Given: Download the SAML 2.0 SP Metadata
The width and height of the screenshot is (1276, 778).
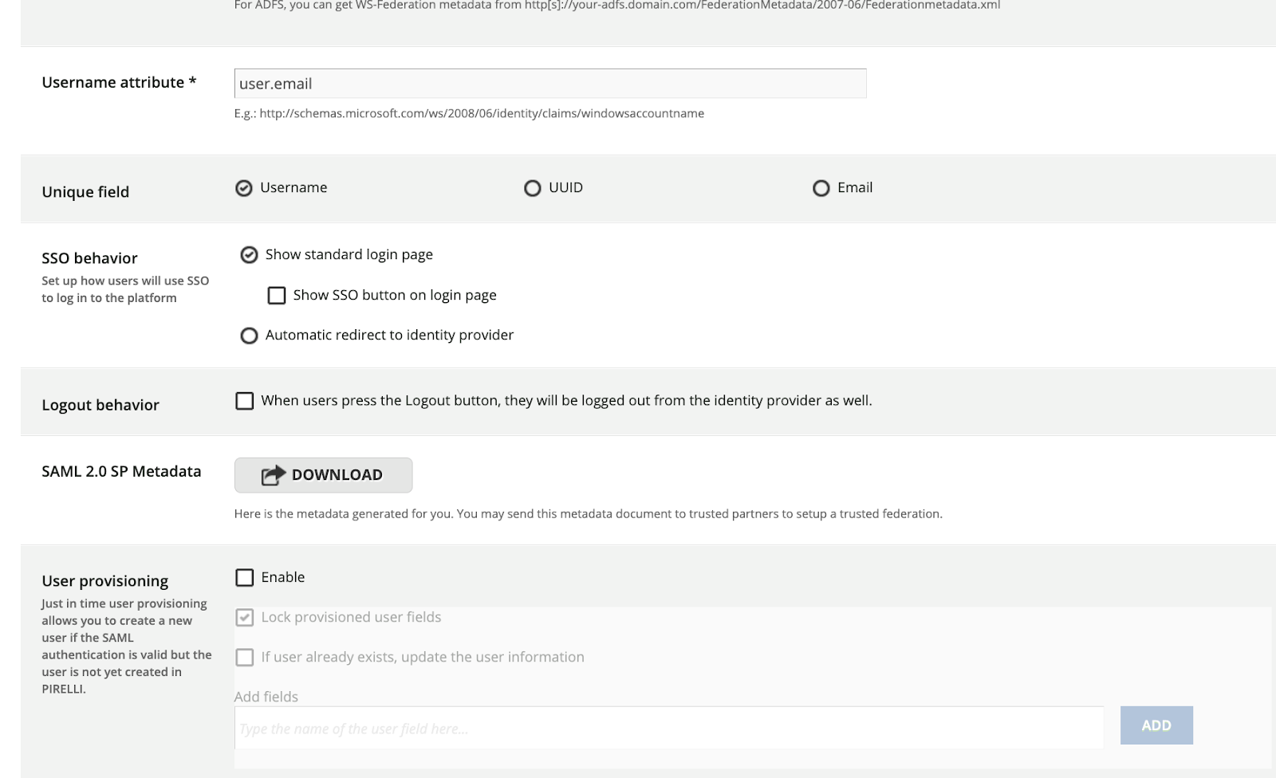Looking at the screenshot, I should pyautogui.click(x=323, y=475).
